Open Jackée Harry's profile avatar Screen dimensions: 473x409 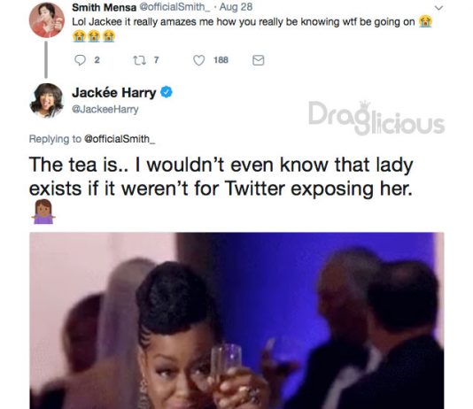coord(46,101)
